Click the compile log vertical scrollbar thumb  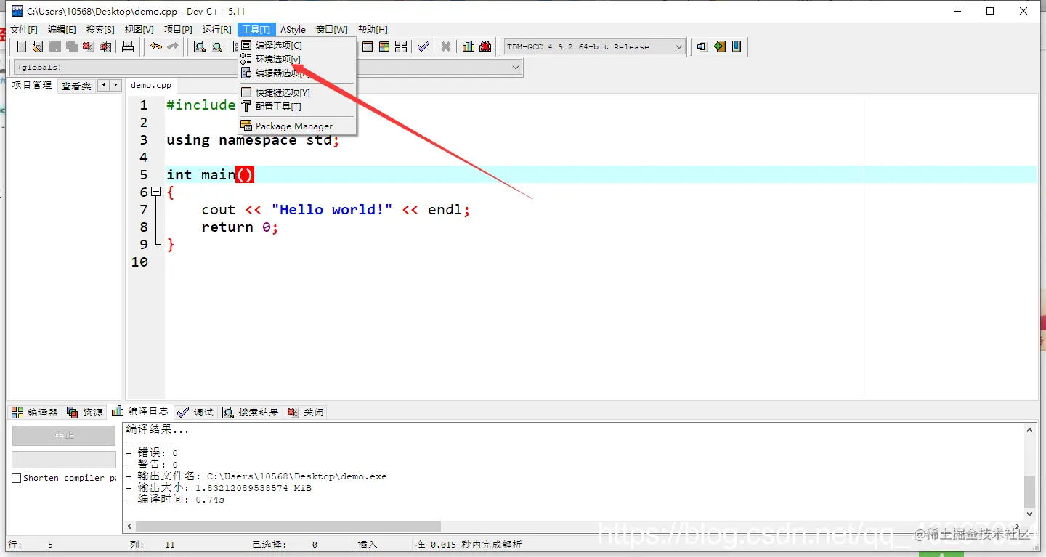1030,492
